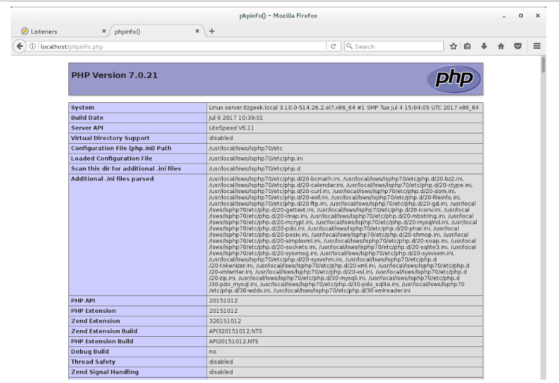
Task: Click the PHP logo in the header
Action: (x=454, y=79)
